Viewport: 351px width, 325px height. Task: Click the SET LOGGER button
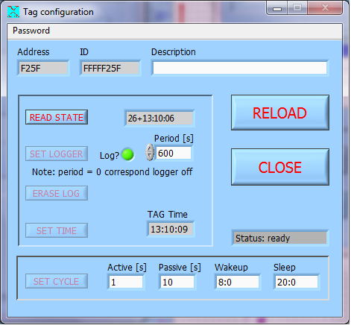[x=57, y=154]
